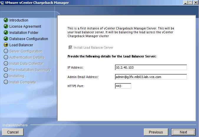Select the Install Data Collector step label

pyautogui.click(x=26, y=64)
